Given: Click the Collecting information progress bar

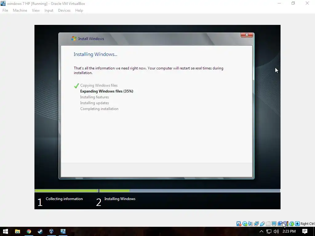Looking at the screenshot, I should (x=66, y=191).
